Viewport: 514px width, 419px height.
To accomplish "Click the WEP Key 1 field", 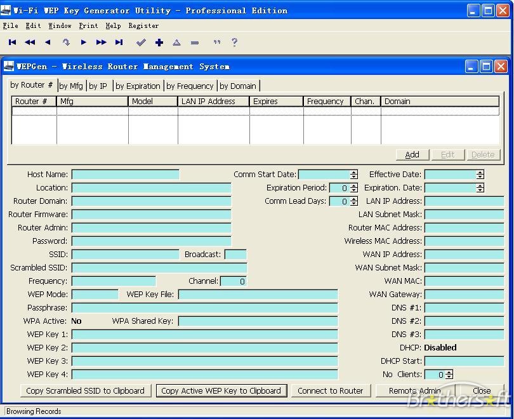I will 205,335.
